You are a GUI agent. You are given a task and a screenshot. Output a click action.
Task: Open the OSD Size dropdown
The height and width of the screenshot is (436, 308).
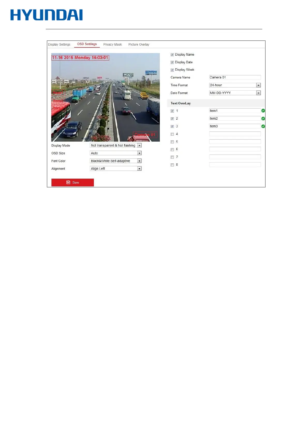116,153
